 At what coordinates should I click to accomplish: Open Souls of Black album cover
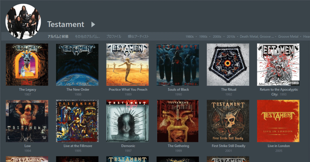177,65
